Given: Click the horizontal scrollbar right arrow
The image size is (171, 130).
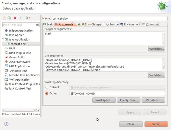Looking at the screenshot, I should click(39, 110).
